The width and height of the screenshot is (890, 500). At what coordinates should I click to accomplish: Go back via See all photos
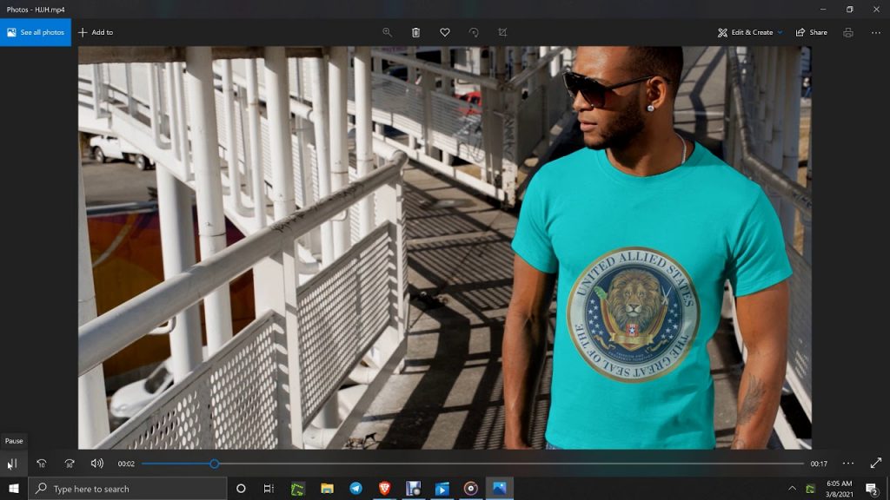coord(36,32)
